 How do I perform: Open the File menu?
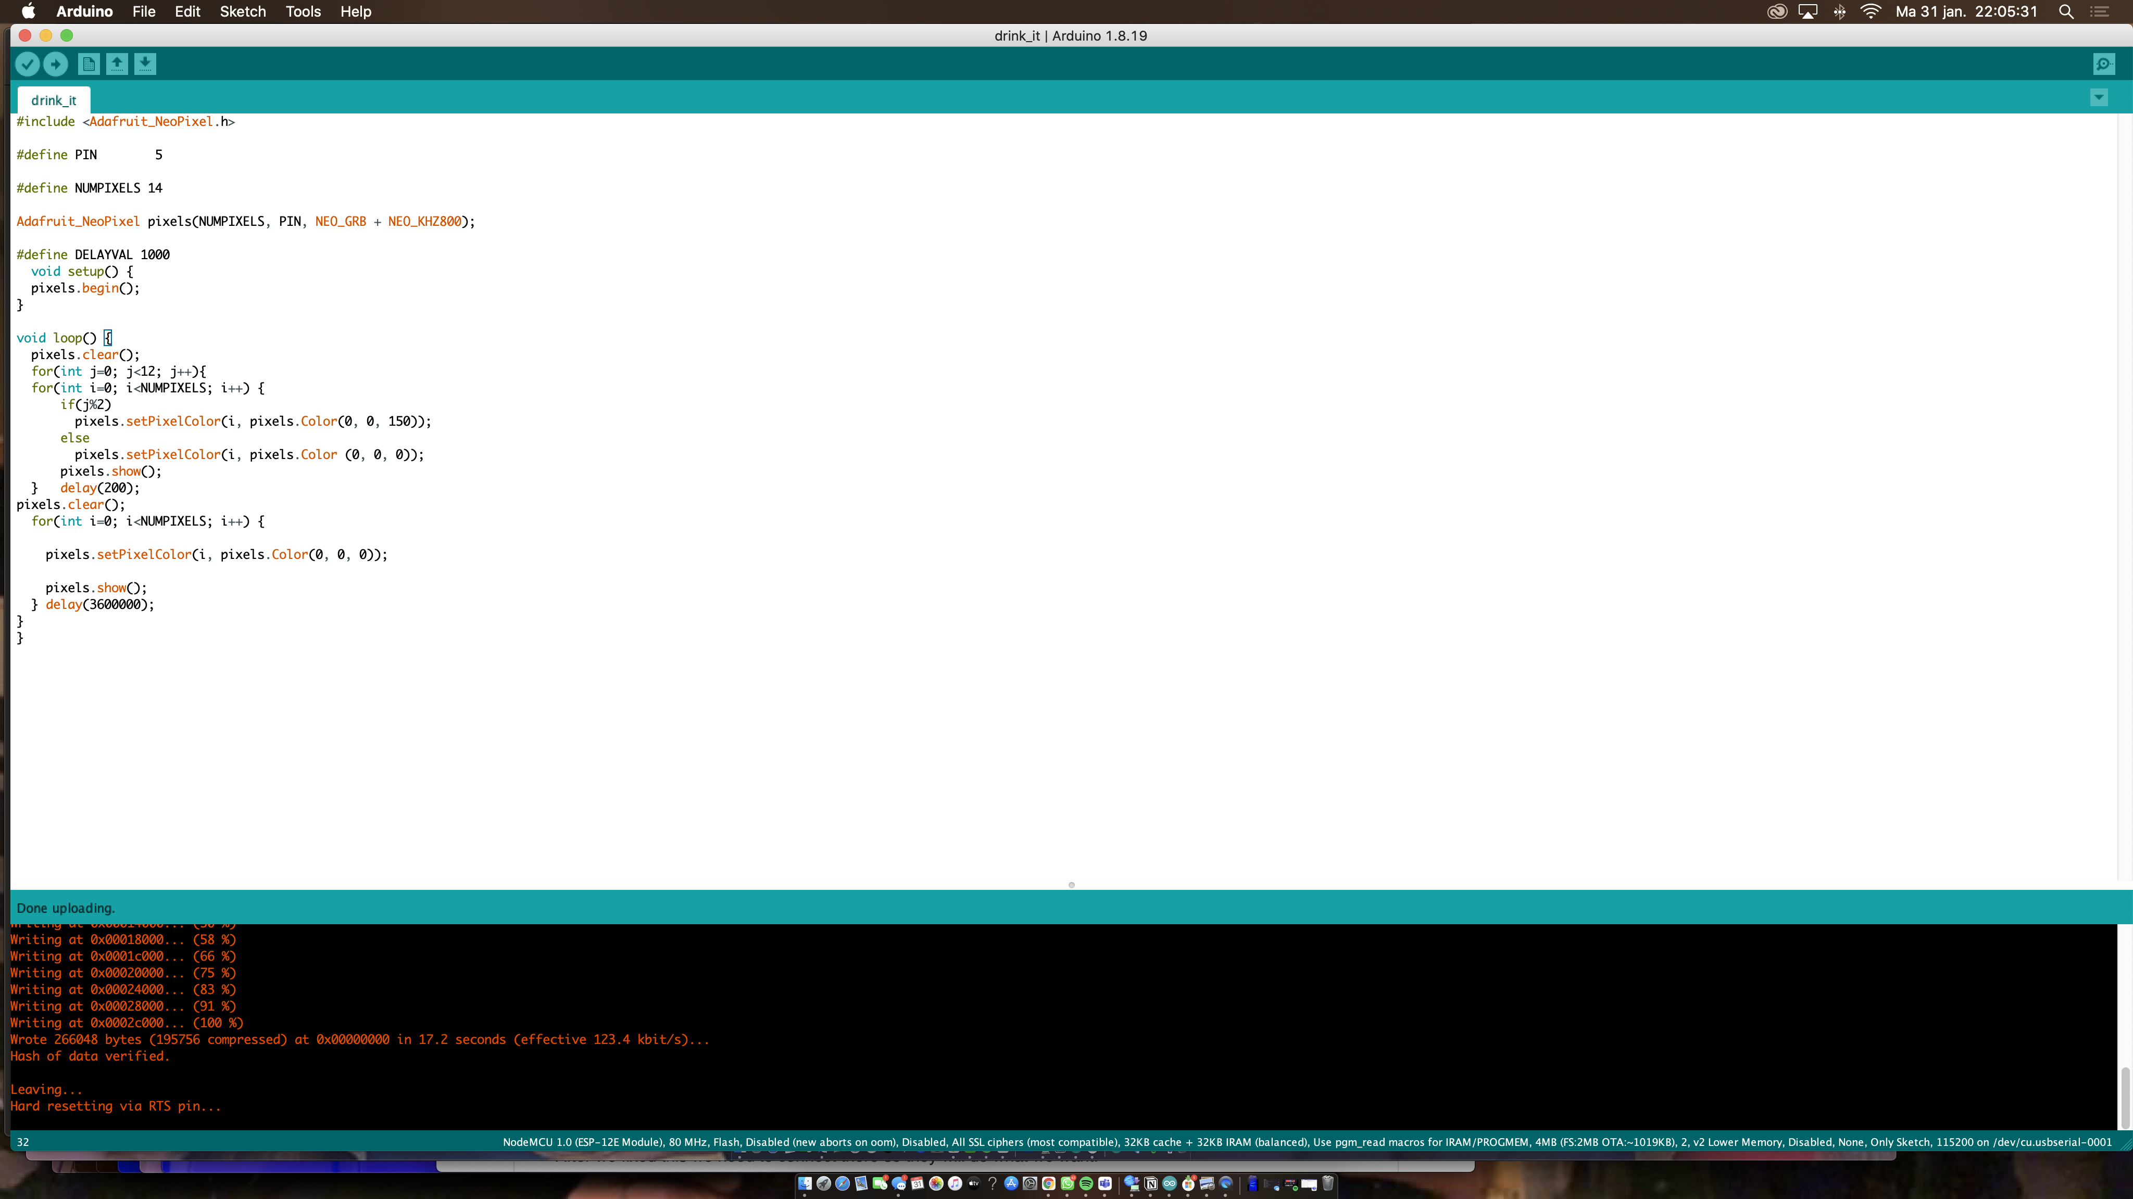pos(144,11)
